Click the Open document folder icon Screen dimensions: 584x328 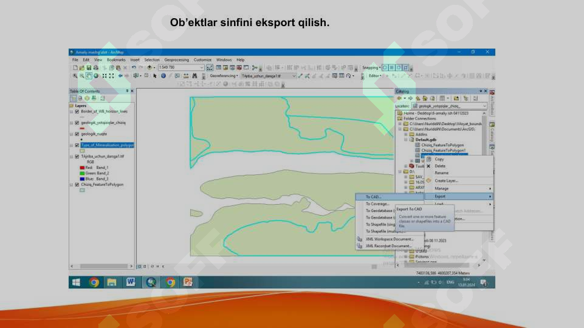coord(82,68)
